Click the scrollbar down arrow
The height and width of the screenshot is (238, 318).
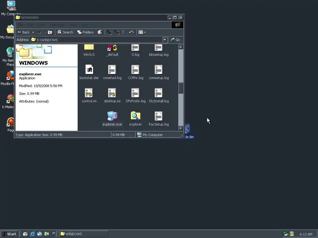tap(180, 128)
